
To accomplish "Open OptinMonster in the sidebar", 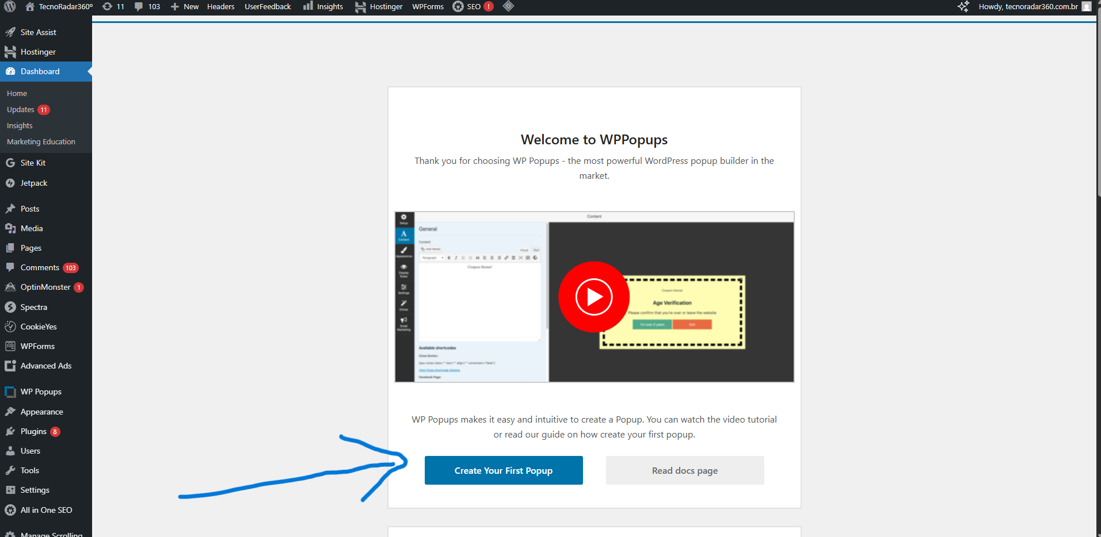I will coord(45,287).
